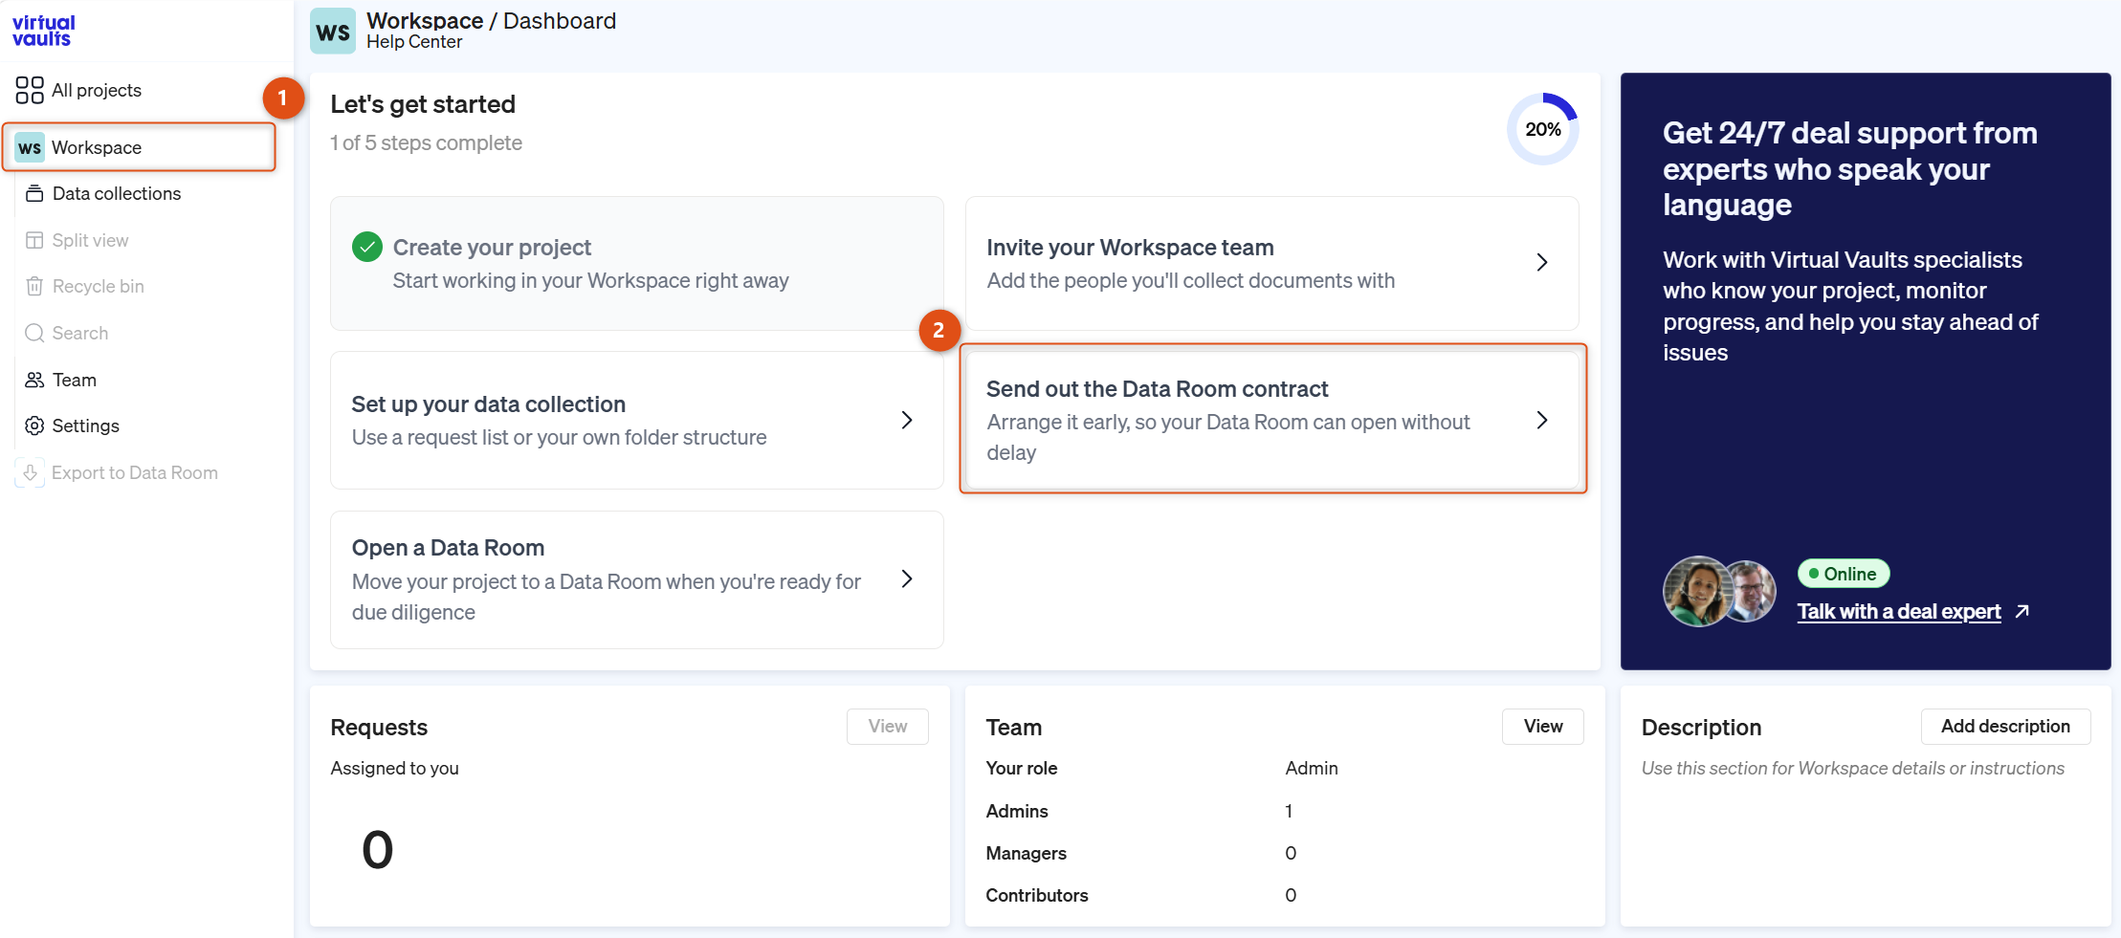Click the View button in Requests panel

click(x=888, y=727)
